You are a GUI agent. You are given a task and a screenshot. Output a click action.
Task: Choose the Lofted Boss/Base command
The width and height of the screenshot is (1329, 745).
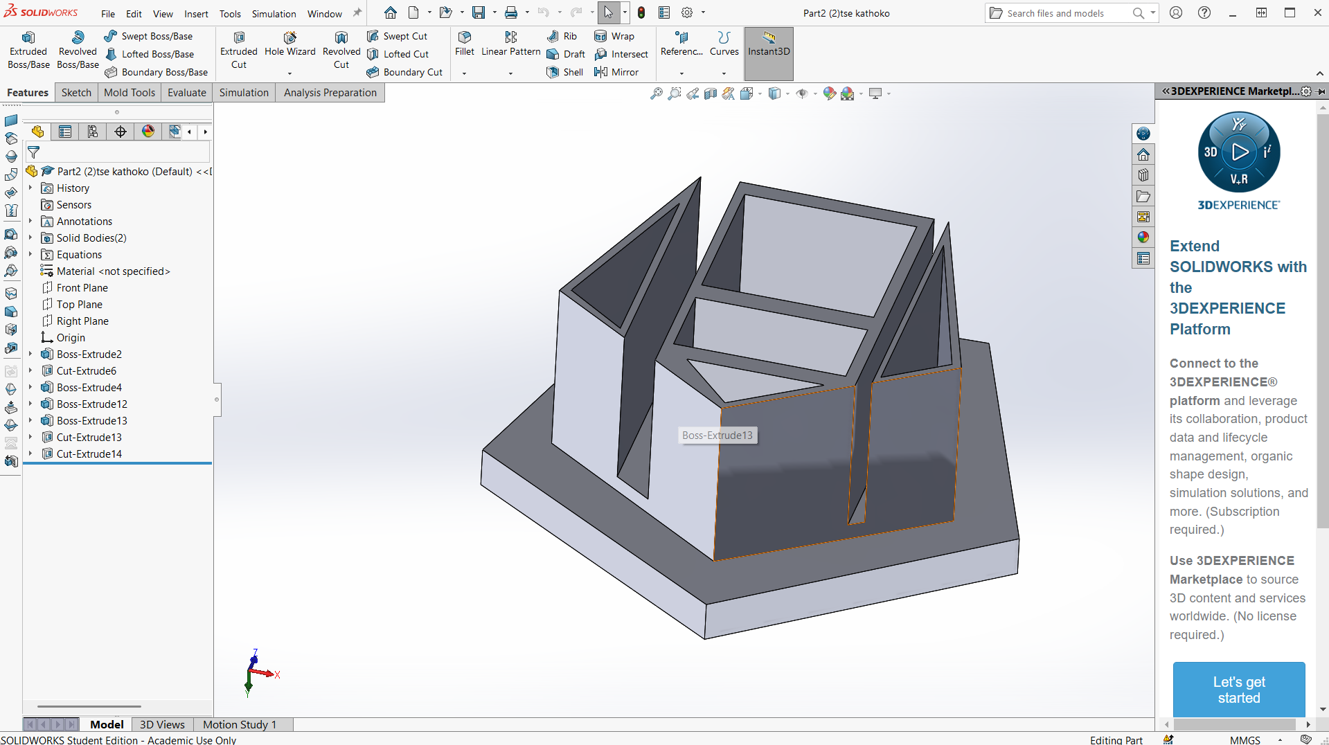(x=150, y=54)
